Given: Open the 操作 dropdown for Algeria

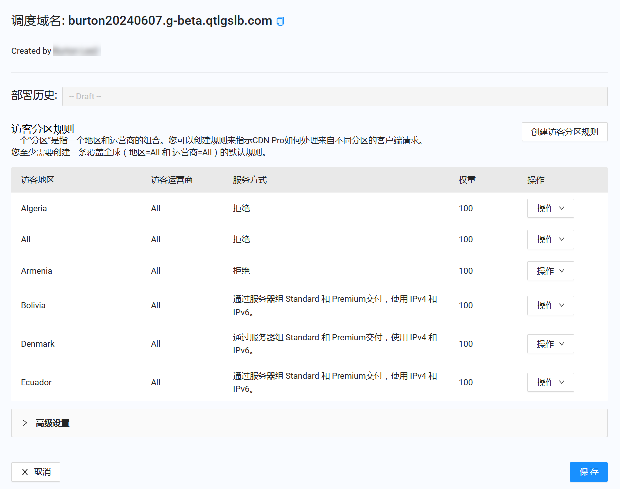Looking at the screenshot, I should coord(550,208).
